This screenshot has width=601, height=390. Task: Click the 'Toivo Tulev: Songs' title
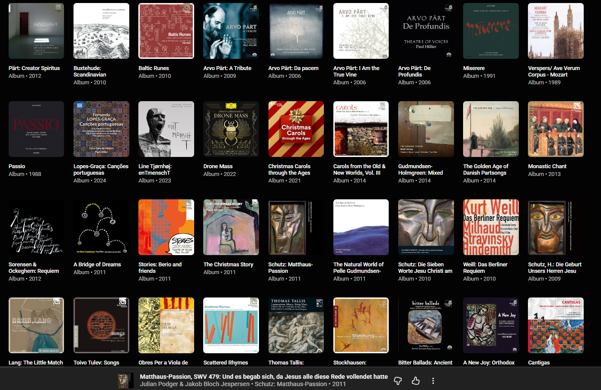[96, 363]
